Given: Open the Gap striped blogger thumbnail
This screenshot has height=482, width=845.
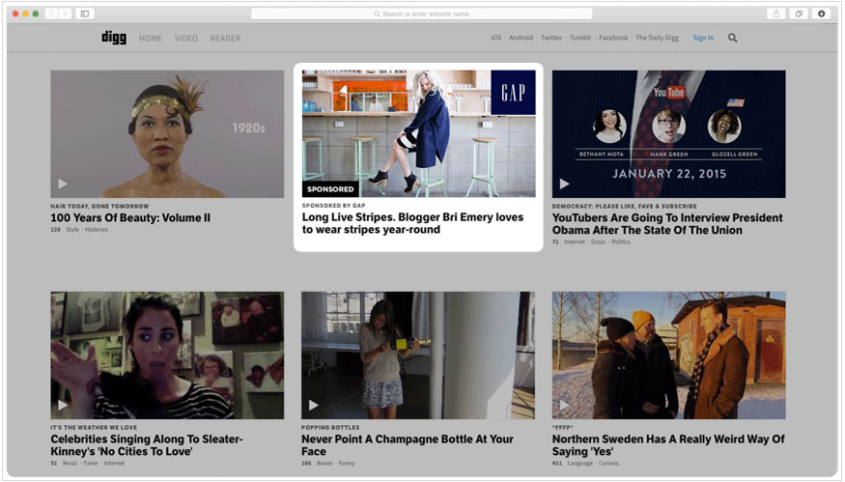Looking at the screenshot, I should point(419,133).
